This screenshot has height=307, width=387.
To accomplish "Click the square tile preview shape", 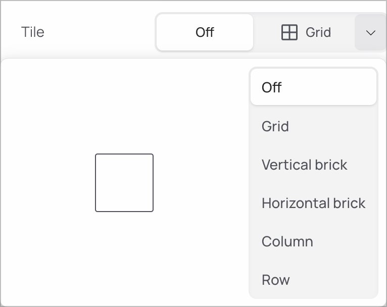I will pos(124,183).
